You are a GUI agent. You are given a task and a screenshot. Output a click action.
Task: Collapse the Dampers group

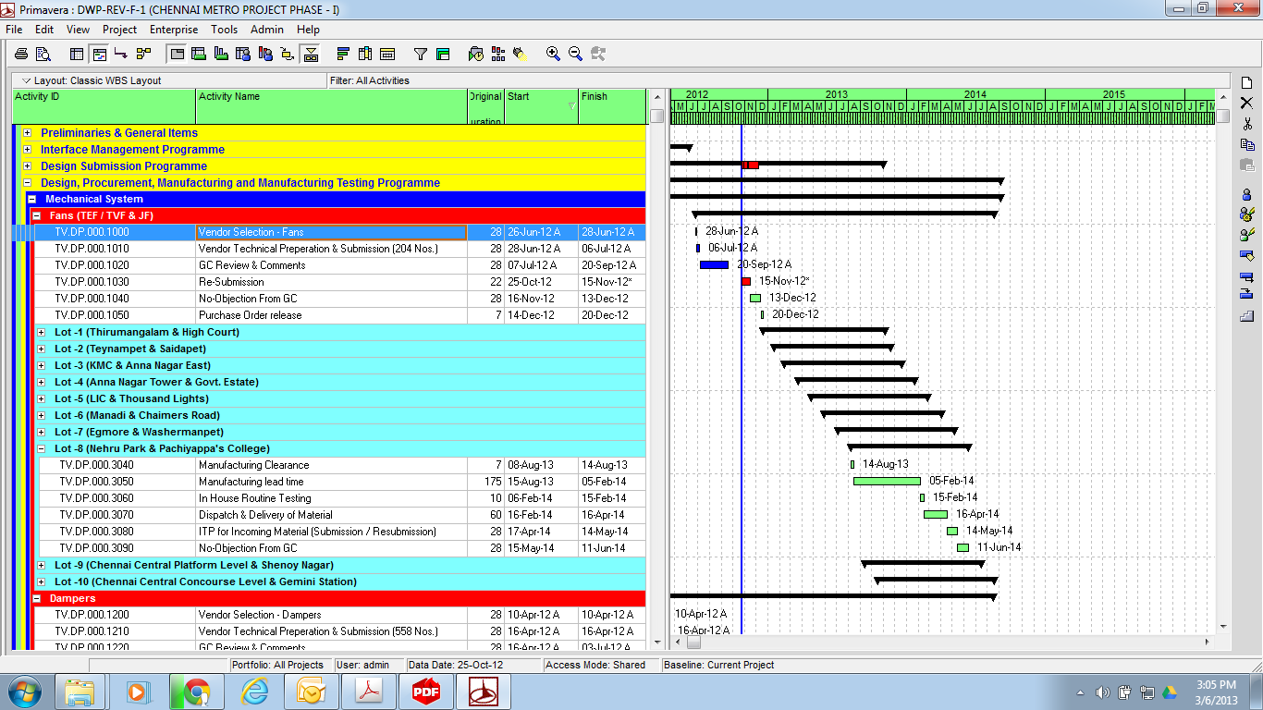pos(37,599)
